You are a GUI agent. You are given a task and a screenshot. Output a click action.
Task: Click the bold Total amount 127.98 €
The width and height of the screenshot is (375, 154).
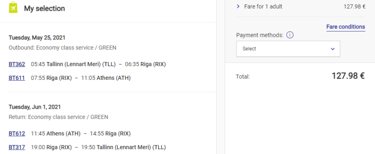tap(348, 76)
